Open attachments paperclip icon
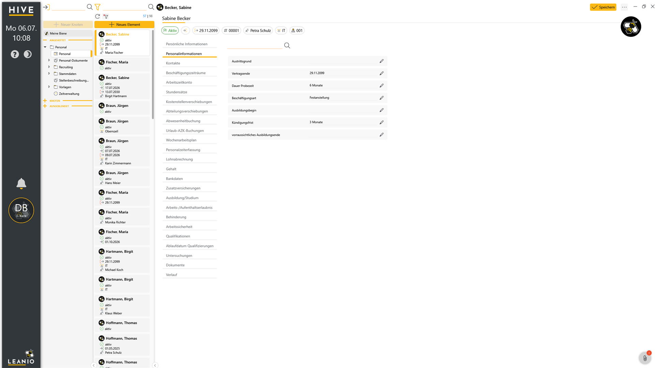 pos(645,358)
